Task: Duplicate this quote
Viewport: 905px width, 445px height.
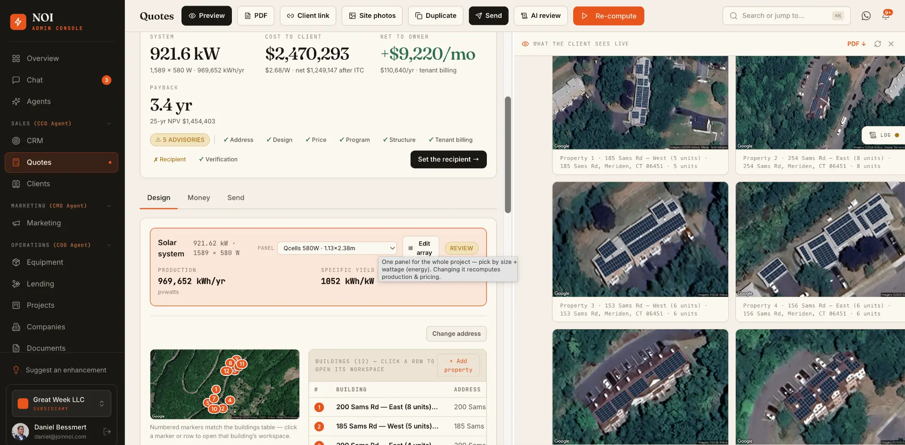Action: coord(436,16)
